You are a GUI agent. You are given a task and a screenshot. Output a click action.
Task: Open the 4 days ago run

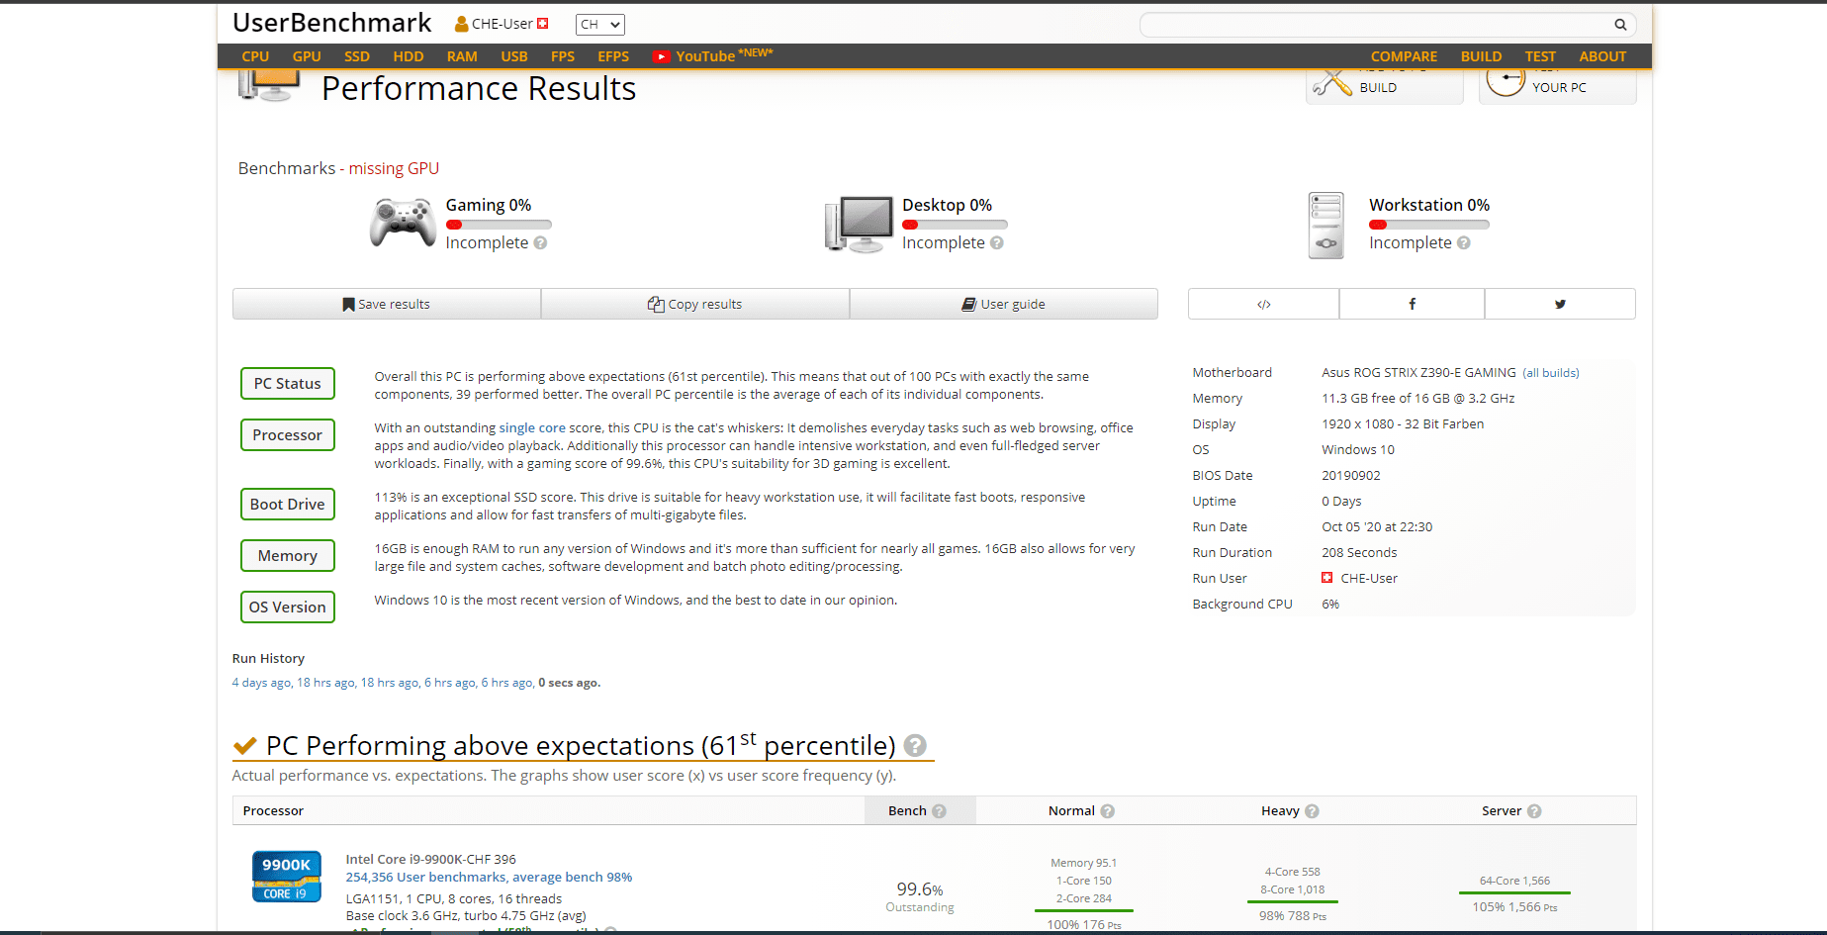[261, 683]
